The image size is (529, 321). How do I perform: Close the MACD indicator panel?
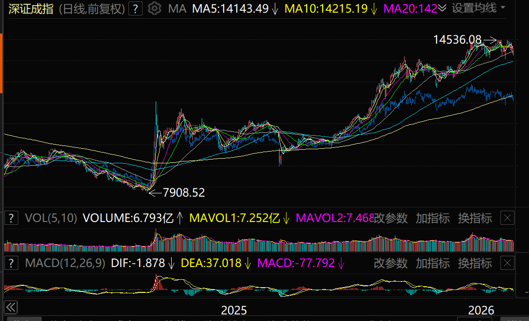click(507, 263)
